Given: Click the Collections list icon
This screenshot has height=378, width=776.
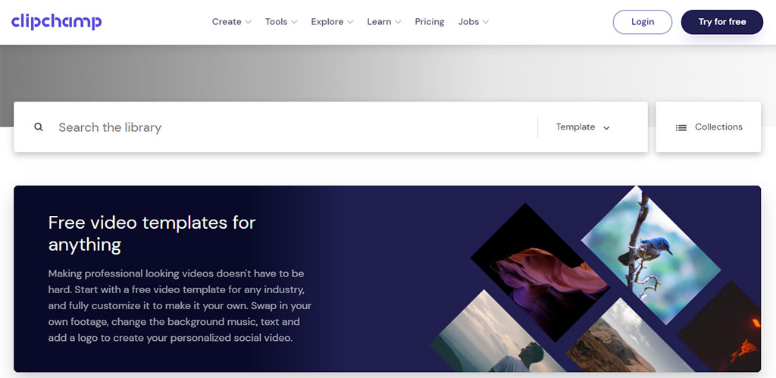Looking at the screenshot, I should pos(681,128).
